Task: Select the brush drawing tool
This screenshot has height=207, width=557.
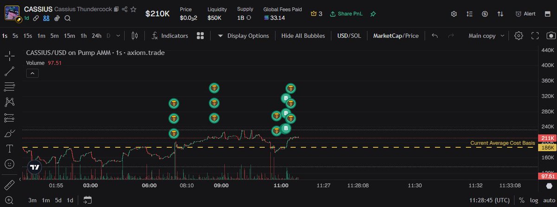Action: pyautogui.click(x=9, y=133)
